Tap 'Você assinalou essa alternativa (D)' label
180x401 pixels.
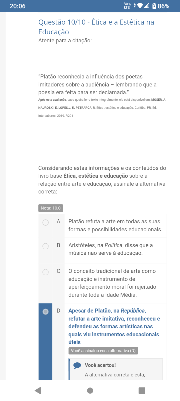103,351
